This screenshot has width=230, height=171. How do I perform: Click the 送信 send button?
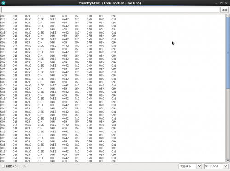click(x=224, y=10)
